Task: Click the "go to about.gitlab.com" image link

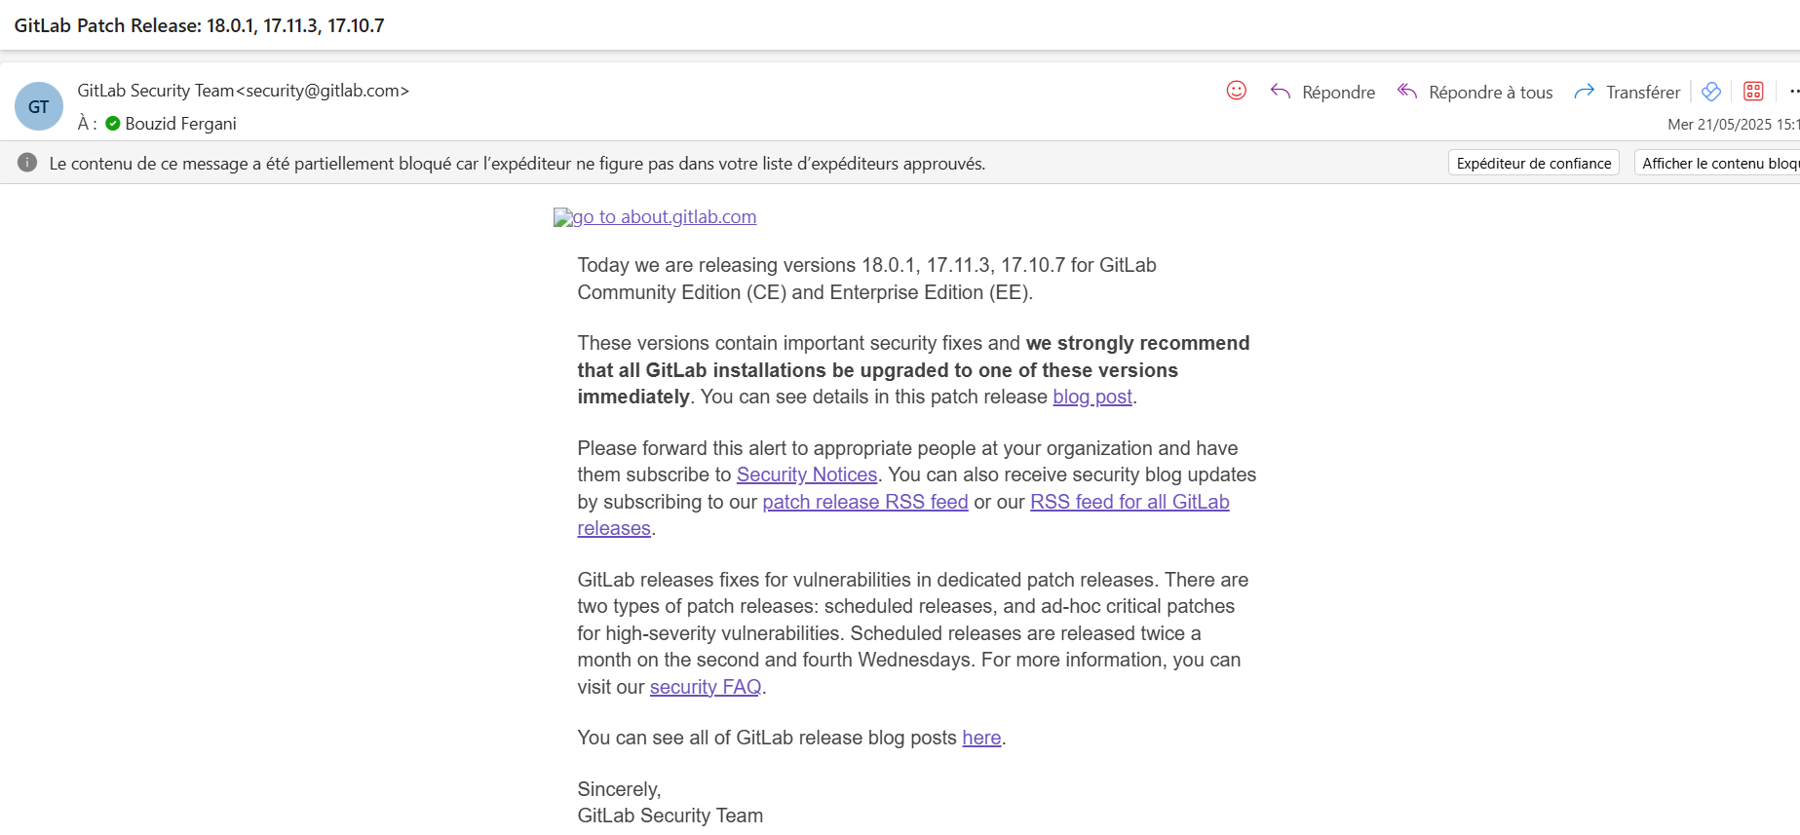Action: coord(655,217)
